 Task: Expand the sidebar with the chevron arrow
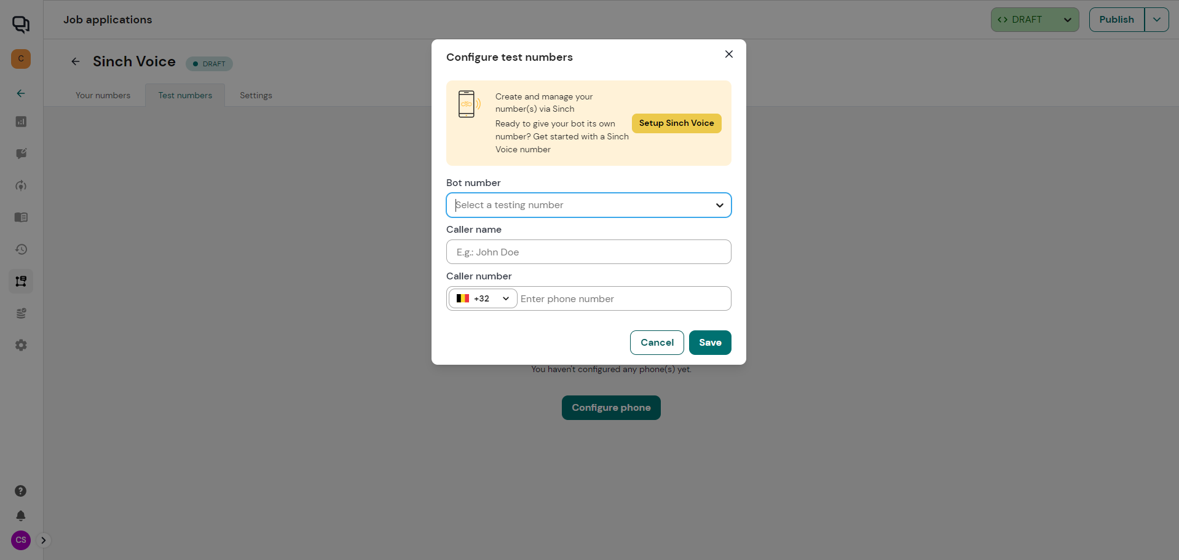pyautogui.click(x=43, y=540)
